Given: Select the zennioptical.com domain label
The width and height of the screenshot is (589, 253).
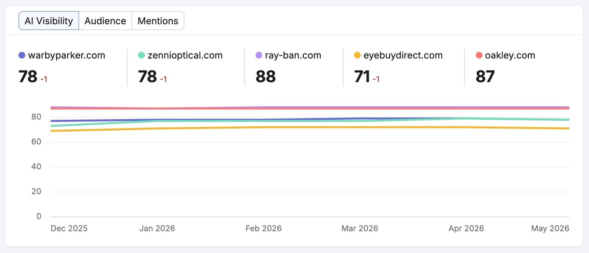Looking at the screenshot, I should (x=185, y=55).
